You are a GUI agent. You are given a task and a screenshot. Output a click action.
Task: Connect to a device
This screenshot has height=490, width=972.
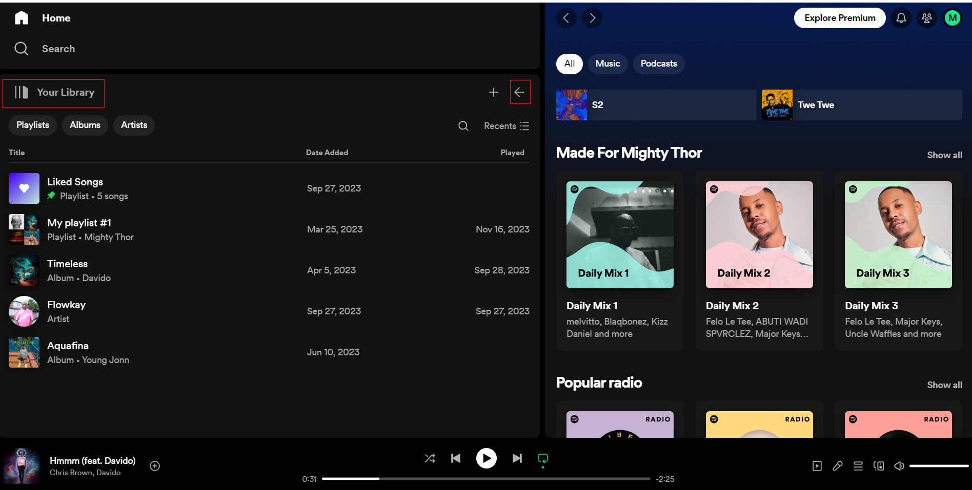879,466
